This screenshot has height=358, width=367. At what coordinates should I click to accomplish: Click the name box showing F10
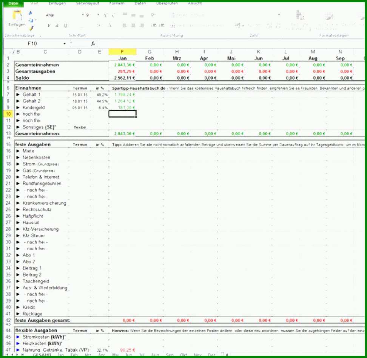click(32, 44)
